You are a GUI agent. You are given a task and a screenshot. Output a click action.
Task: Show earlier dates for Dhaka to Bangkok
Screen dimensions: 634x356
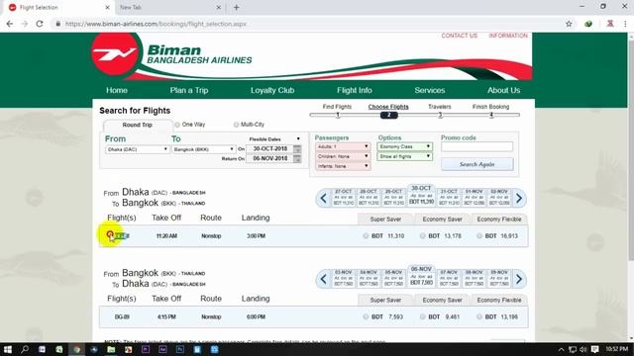(324, 198)
